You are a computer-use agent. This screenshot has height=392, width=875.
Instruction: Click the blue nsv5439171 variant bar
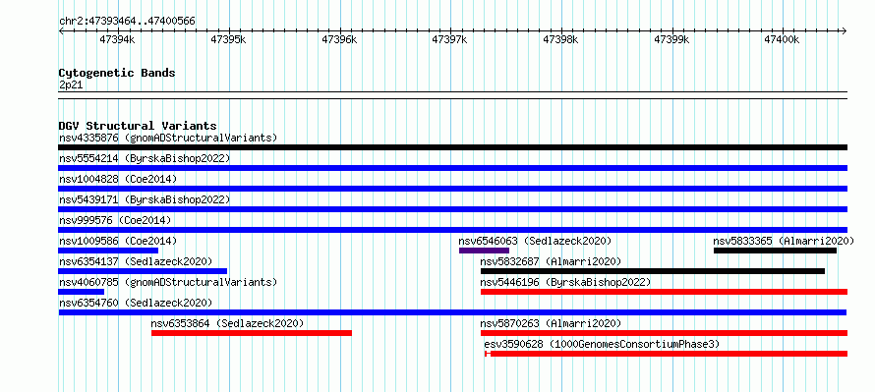(x=452, y=209)
